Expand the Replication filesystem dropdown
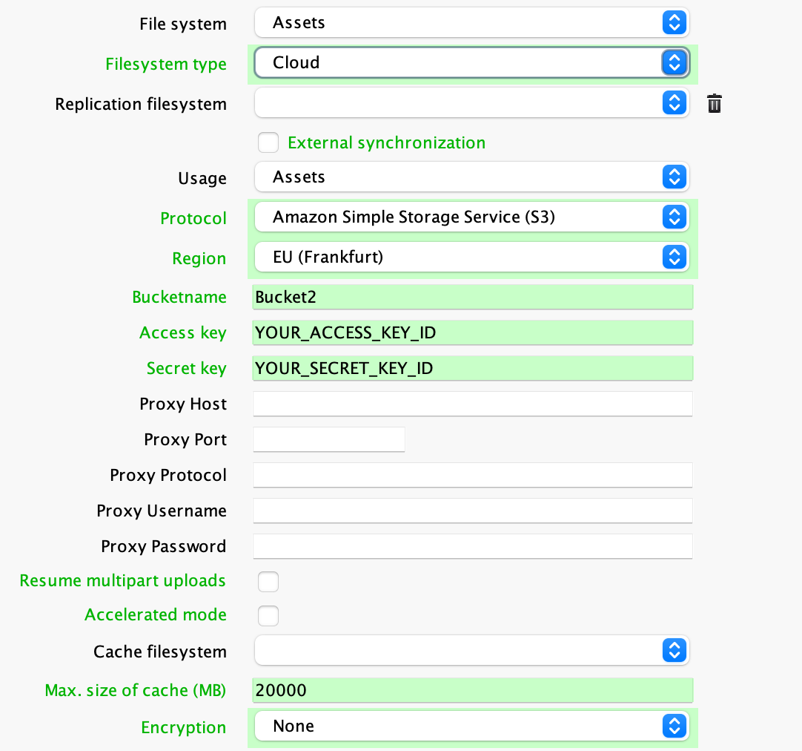 (471, 103)
